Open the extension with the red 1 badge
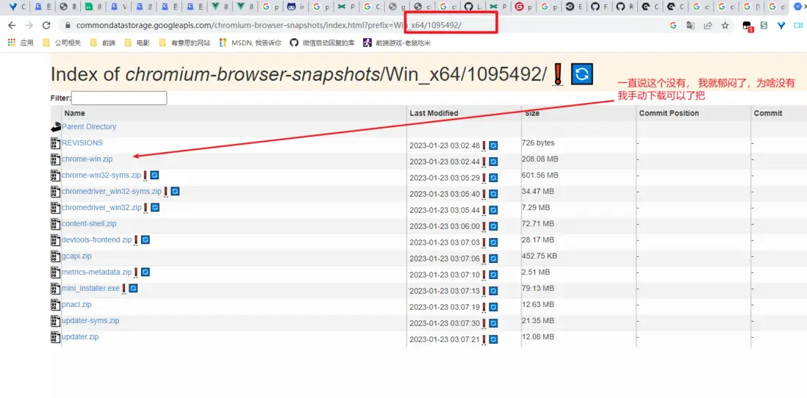Image resolution: width=807 pixels, height=398 pixels. [x=747, y=26]
